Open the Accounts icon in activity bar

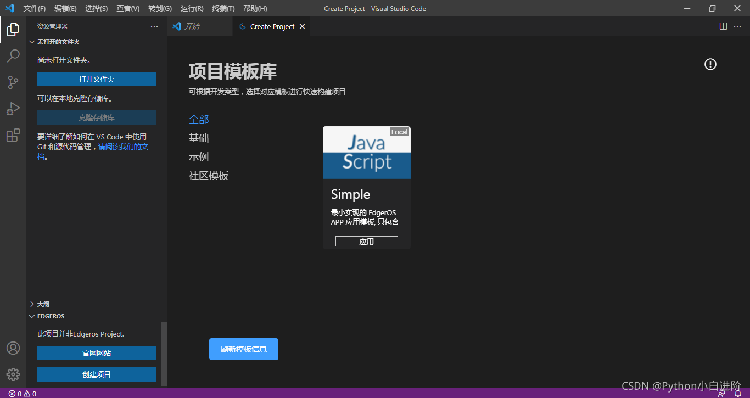tap(13, 348)
